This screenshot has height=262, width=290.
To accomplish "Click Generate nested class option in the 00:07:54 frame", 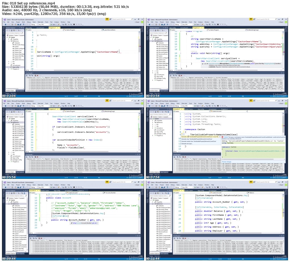I will tap(199, 141).
